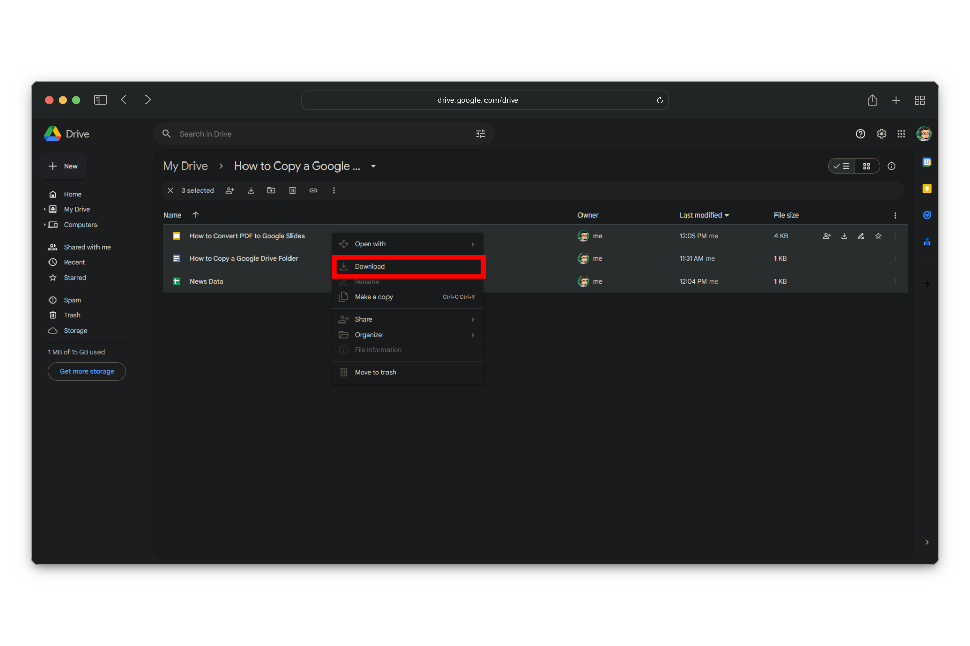Switch to list layout view
Image resolution: width=970 pixels, height=646 pixels.
[x=842, y=166]
